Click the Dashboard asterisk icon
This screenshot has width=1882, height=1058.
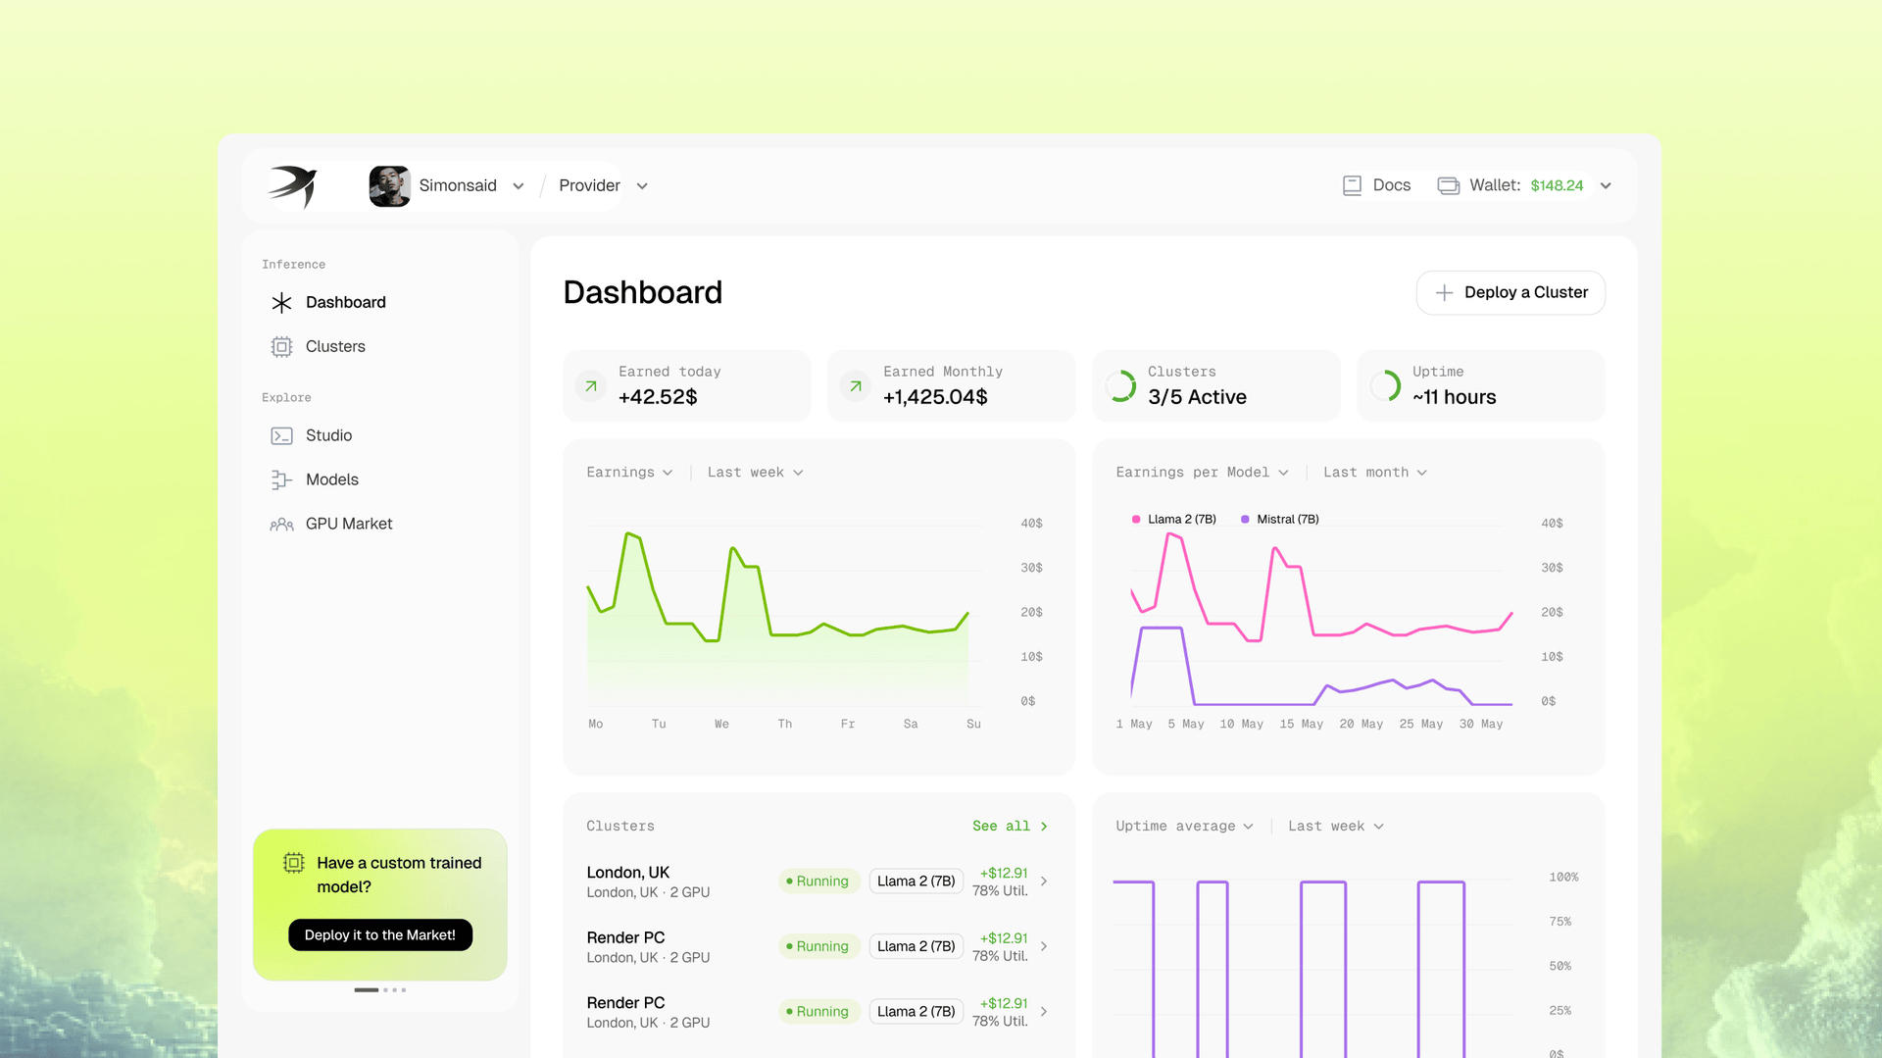click(x=281, y=303)
